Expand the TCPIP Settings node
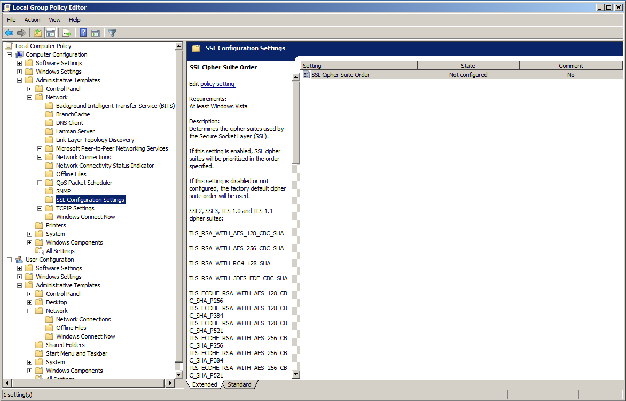626x401 pixels. click(40, 208)
